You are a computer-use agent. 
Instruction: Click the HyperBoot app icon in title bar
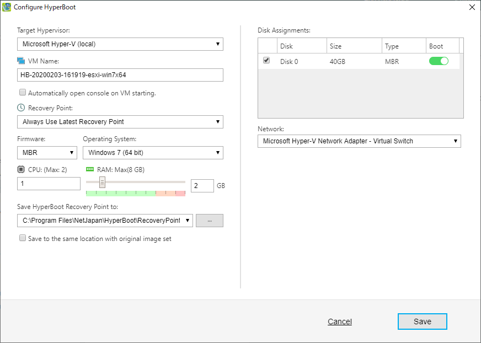(x=7, y=7)
